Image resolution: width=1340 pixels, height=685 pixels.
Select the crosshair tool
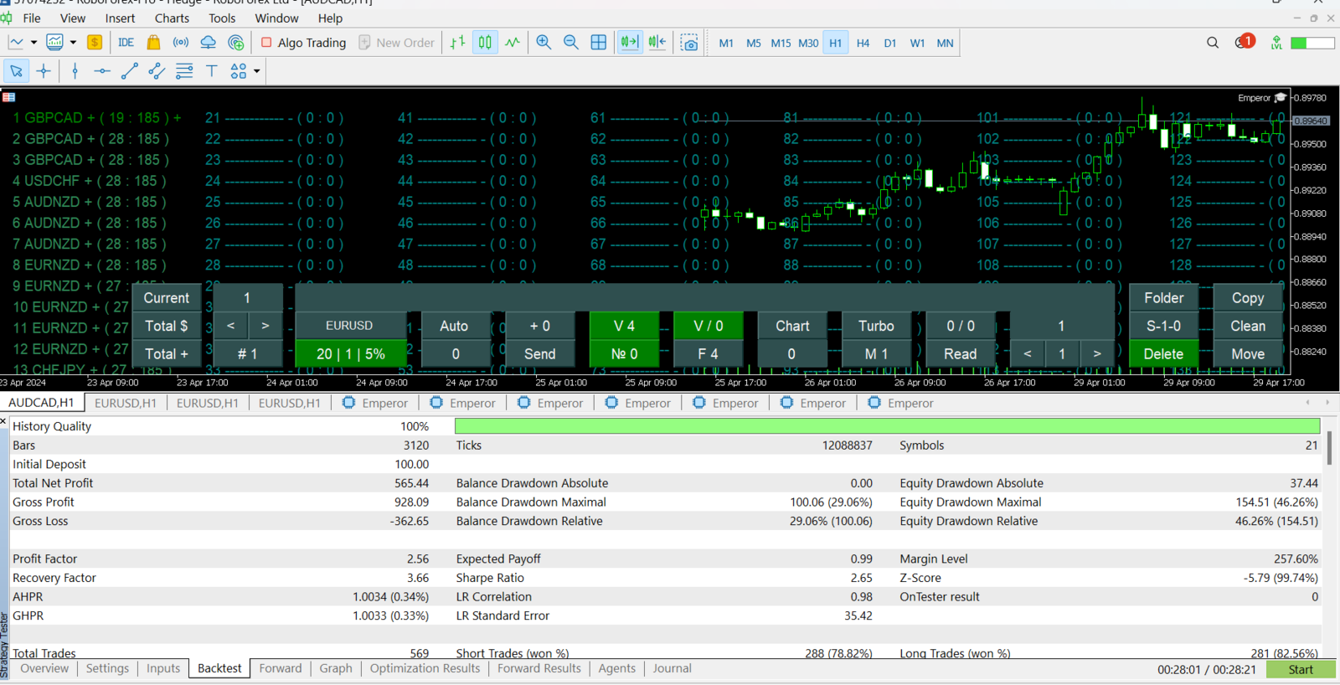(x=44, y=71)
